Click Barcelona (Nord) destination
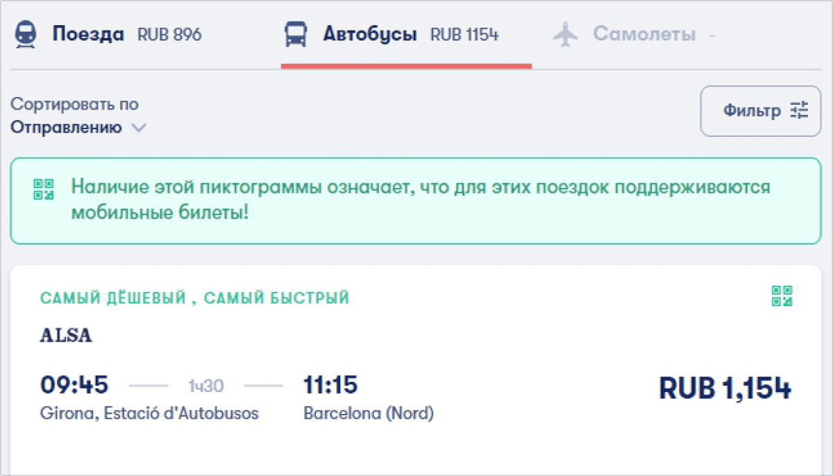The height and width of the screenshot is (476, 833). point(369,414)
